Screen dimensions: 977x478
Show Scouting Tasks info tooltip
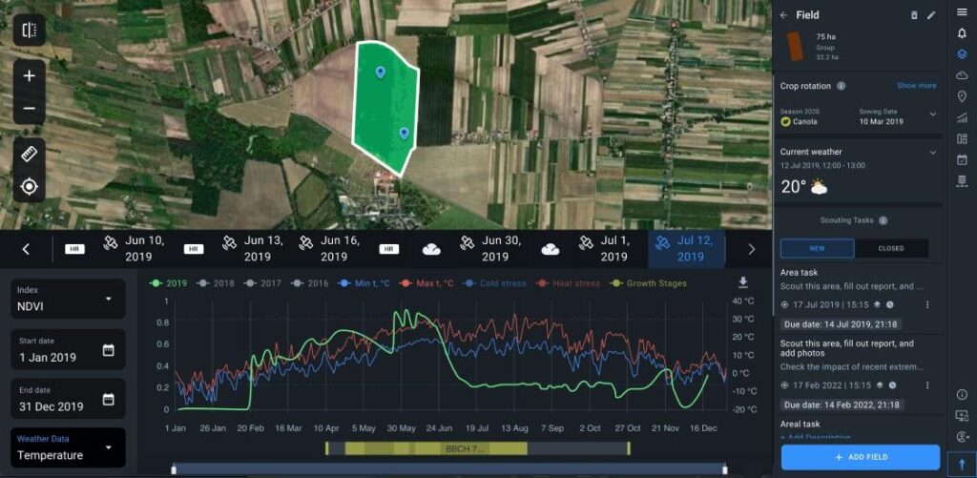pos(883,220)
